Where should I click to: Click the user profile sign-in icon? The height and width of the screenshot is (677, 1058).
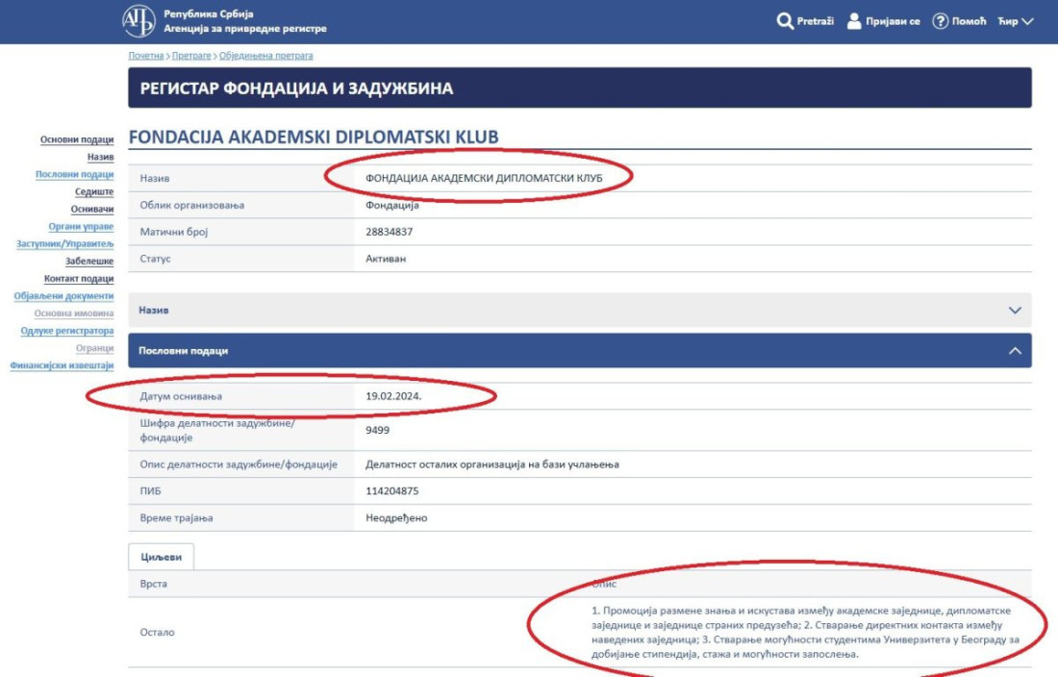click(854, 21)
